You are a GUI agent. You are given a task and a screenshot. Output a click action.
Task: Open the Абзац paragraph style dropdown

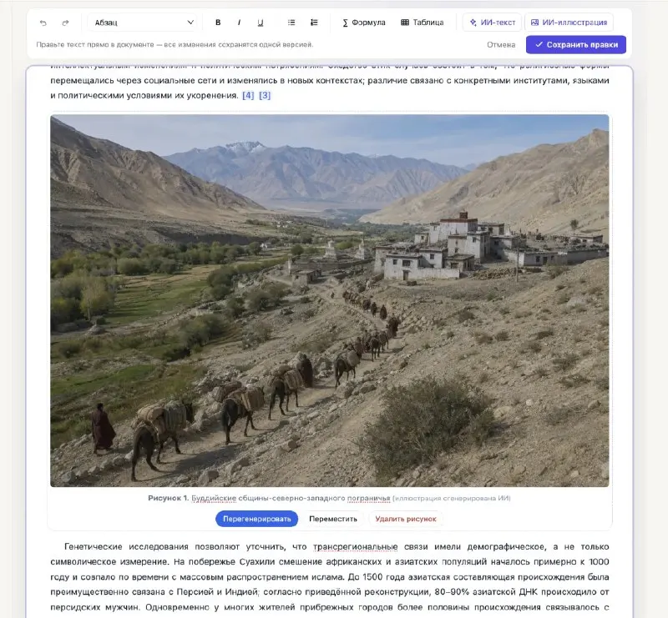[144, 23]
